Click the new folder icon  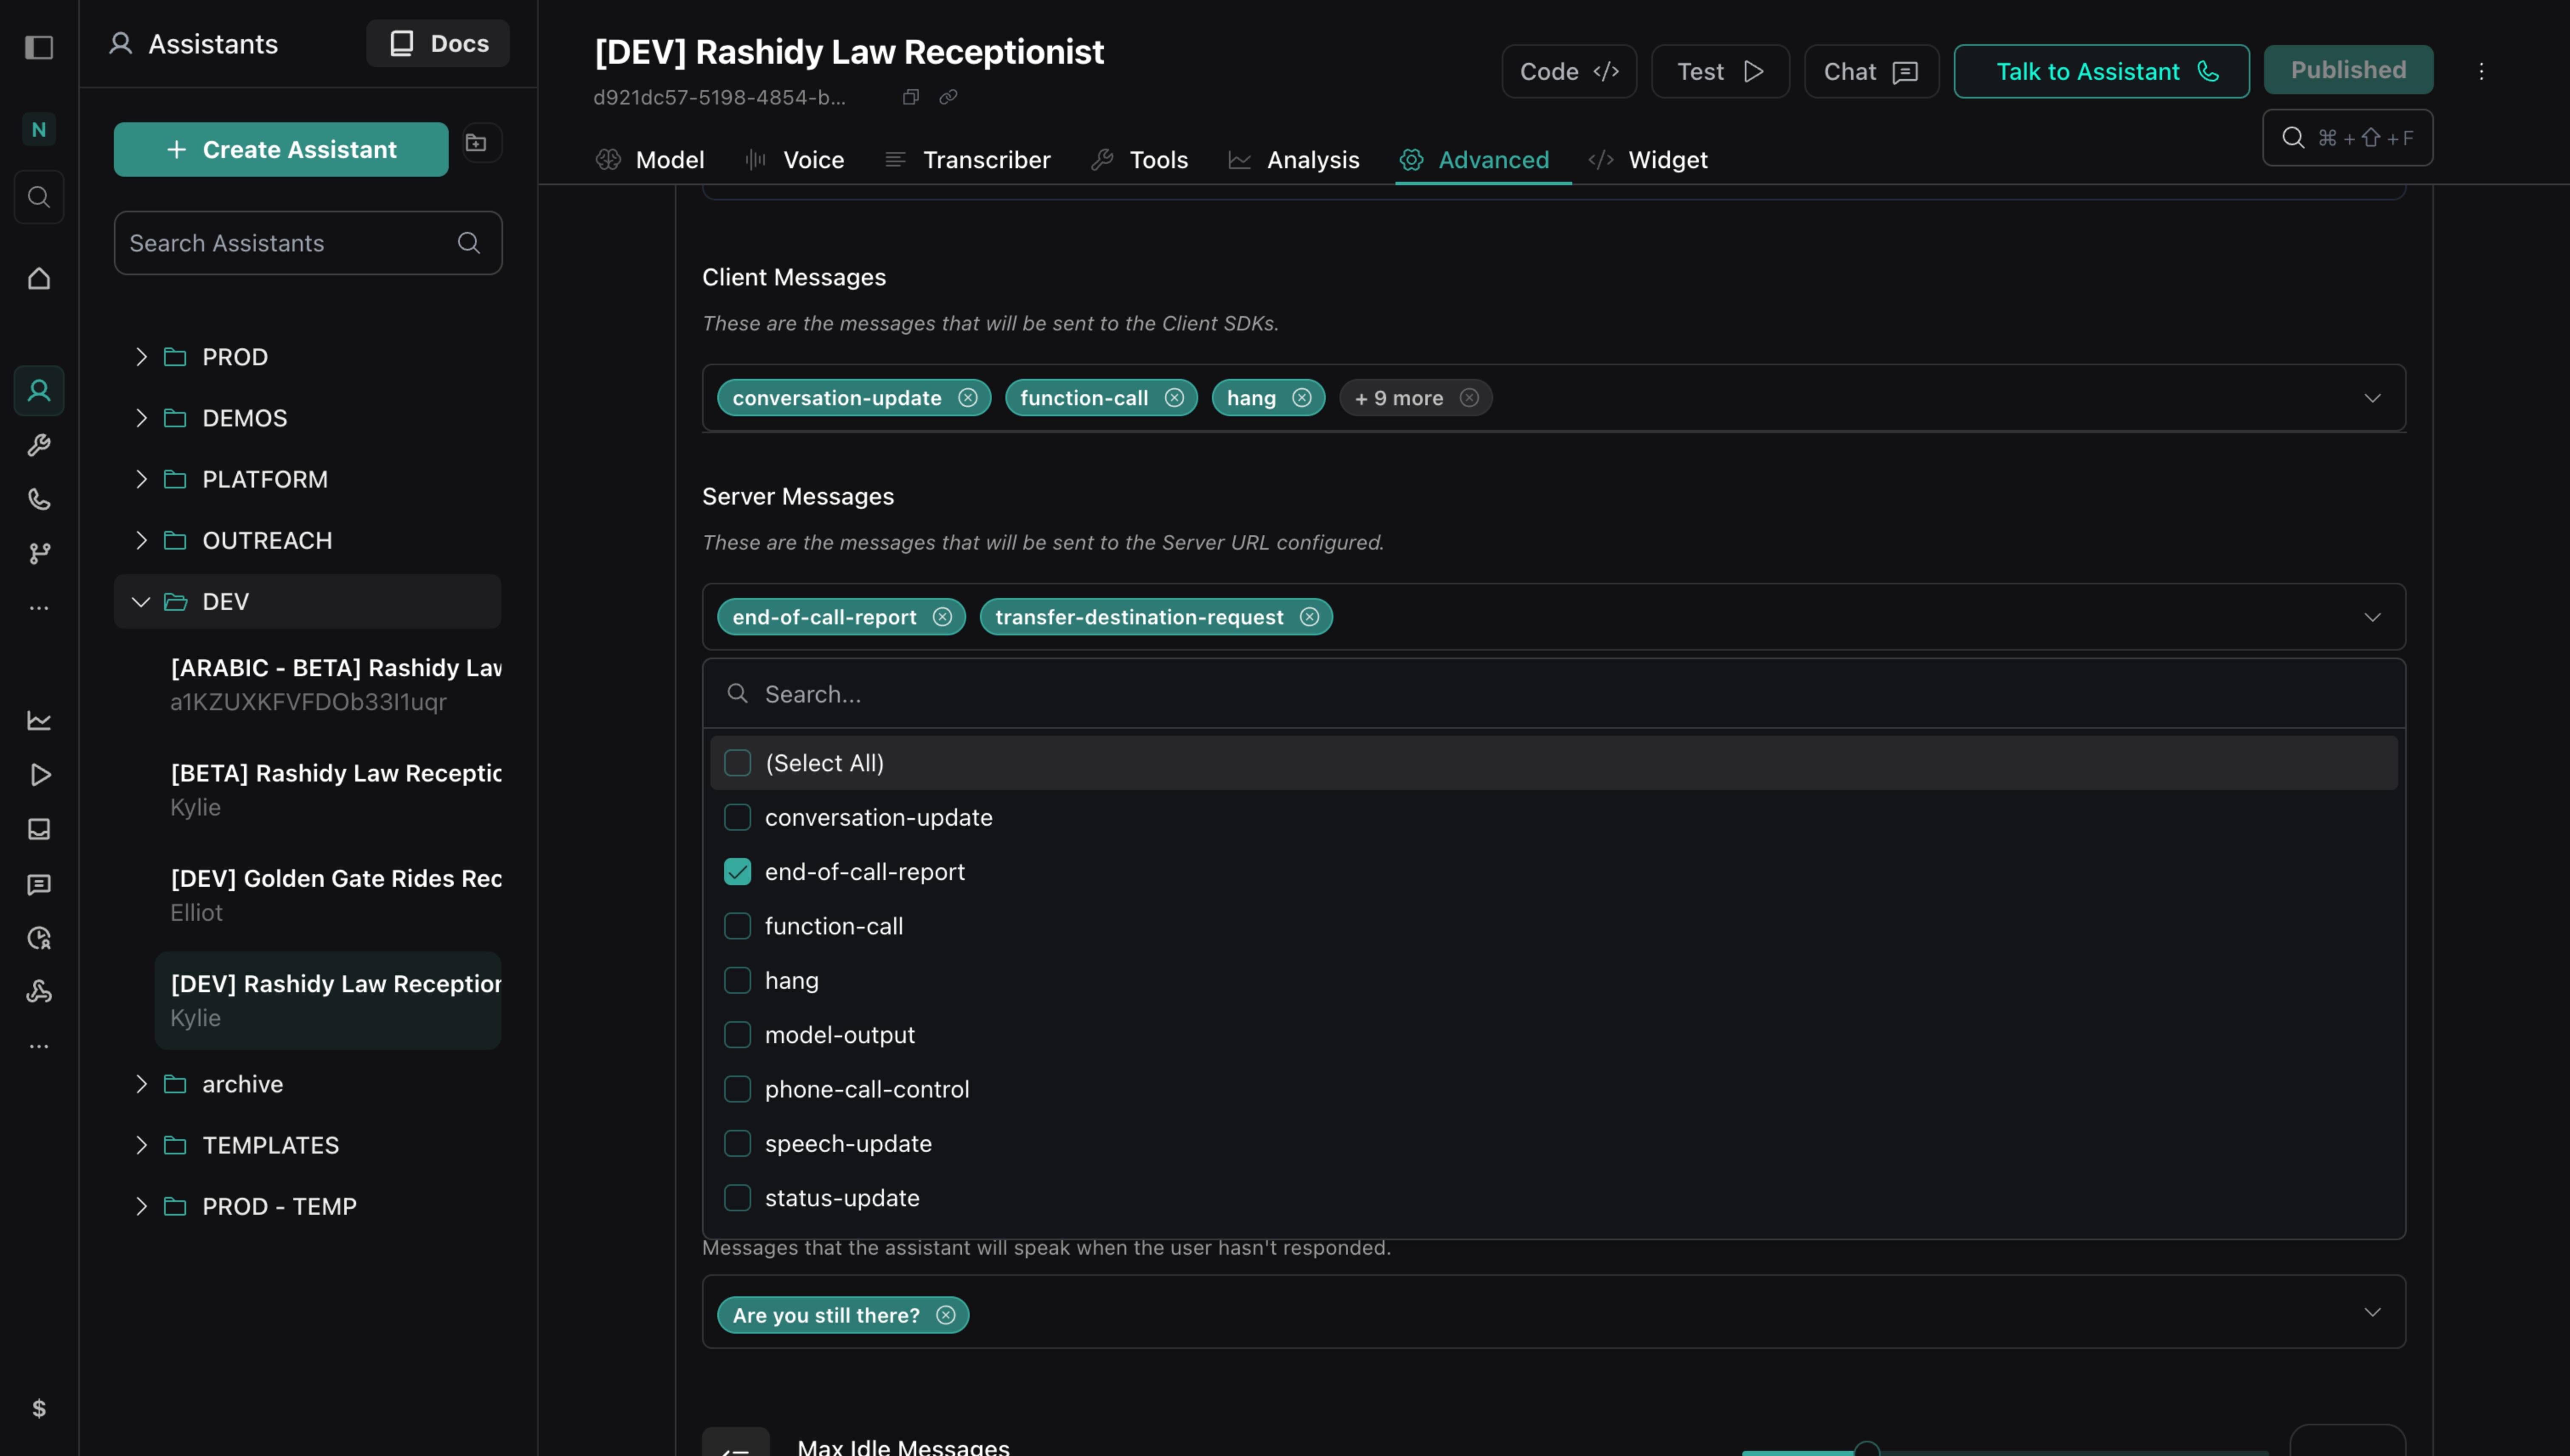pyautogui.click(x=477, y=143)
